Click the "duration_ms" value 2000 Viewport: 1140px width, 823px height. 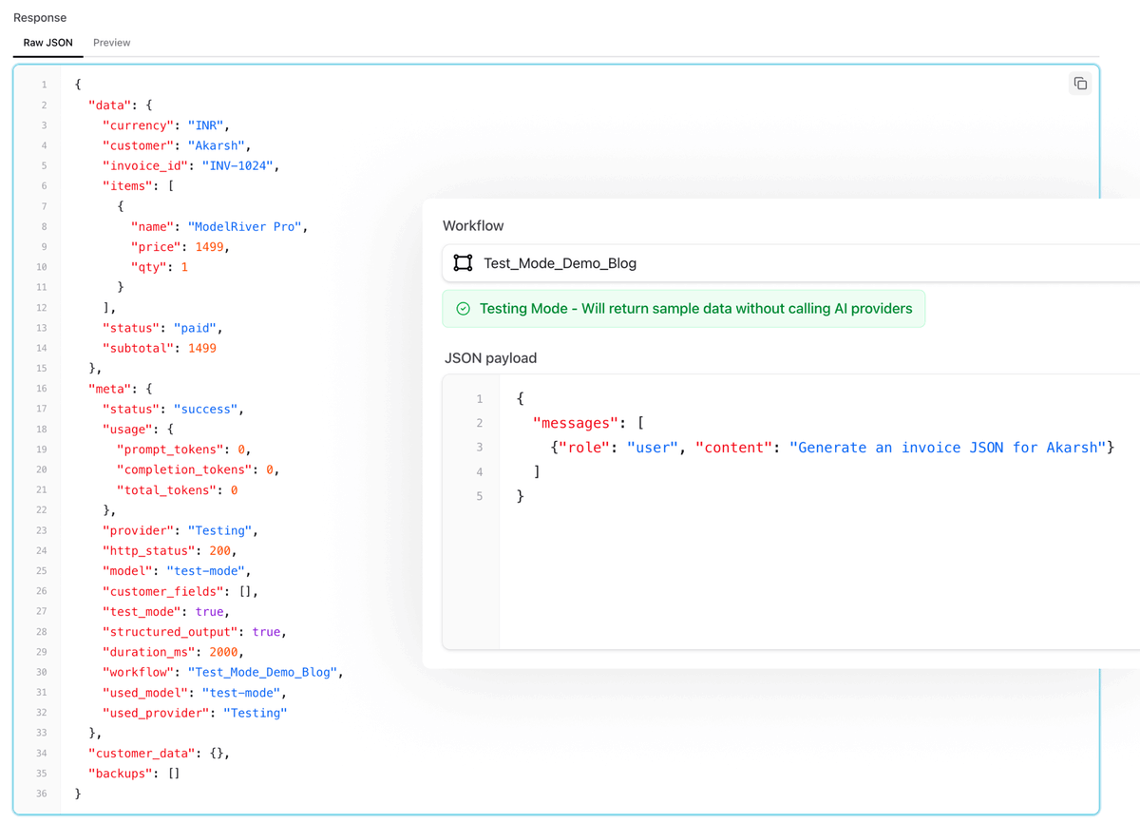coord(223,652)
